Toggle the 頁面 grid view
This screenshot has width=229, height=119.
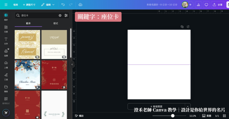(207, 116)
